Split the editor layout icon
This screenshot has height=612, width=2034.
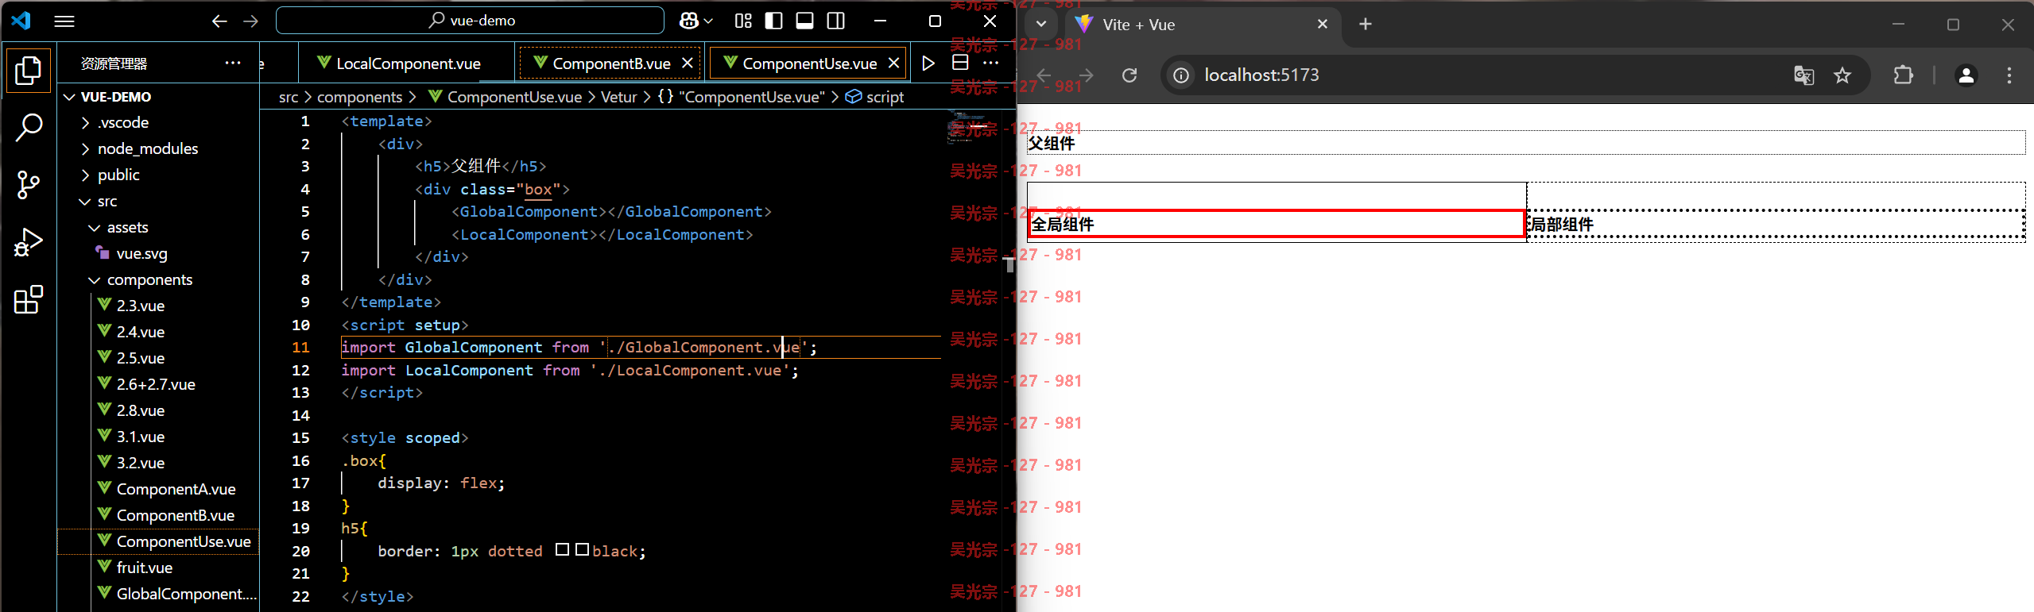click(x=960, y=63)
